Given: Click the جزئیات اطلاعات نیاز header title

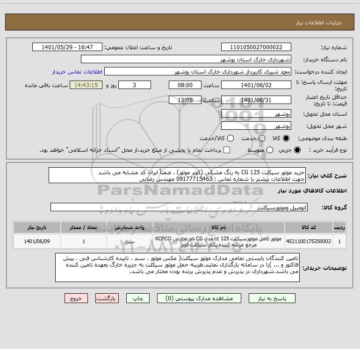Looking at the screenshot, I should pyautogui.click(x=319, y=22).
